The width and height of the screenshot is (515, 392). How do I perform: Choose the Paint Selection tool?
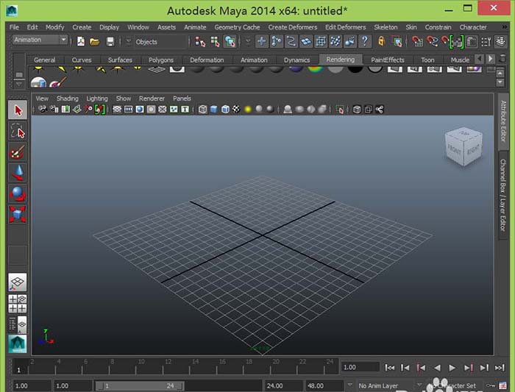click(18, 152)
